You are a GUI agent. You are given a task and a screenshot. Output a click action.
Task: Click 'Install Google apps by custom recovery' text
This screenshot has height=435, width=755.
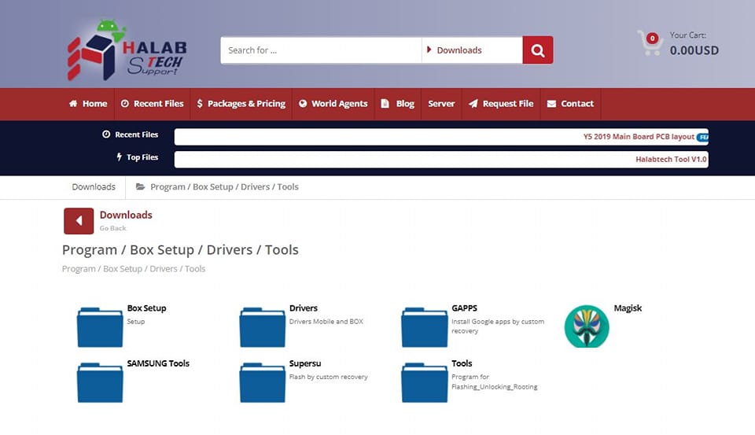tap(498, 326)
